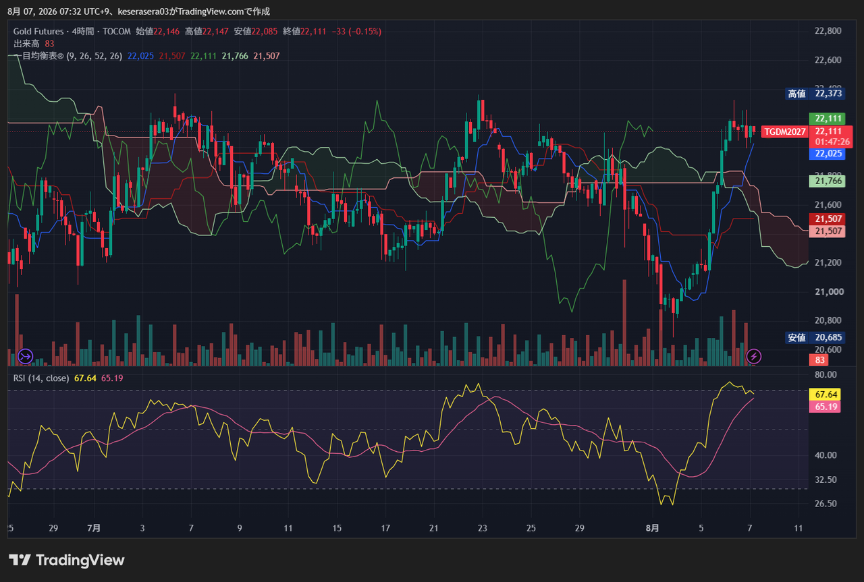Image resolution: width=864 pixels, height=582 pixels.
Task: Click the 32.50 RSI scale tick
Action: tap(826, 479)
